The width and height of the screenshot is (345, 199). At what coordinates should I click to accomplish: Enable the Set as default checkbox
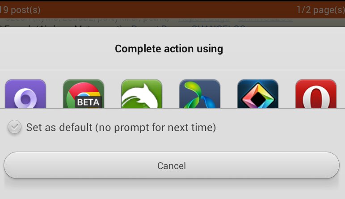coord(14,127)
